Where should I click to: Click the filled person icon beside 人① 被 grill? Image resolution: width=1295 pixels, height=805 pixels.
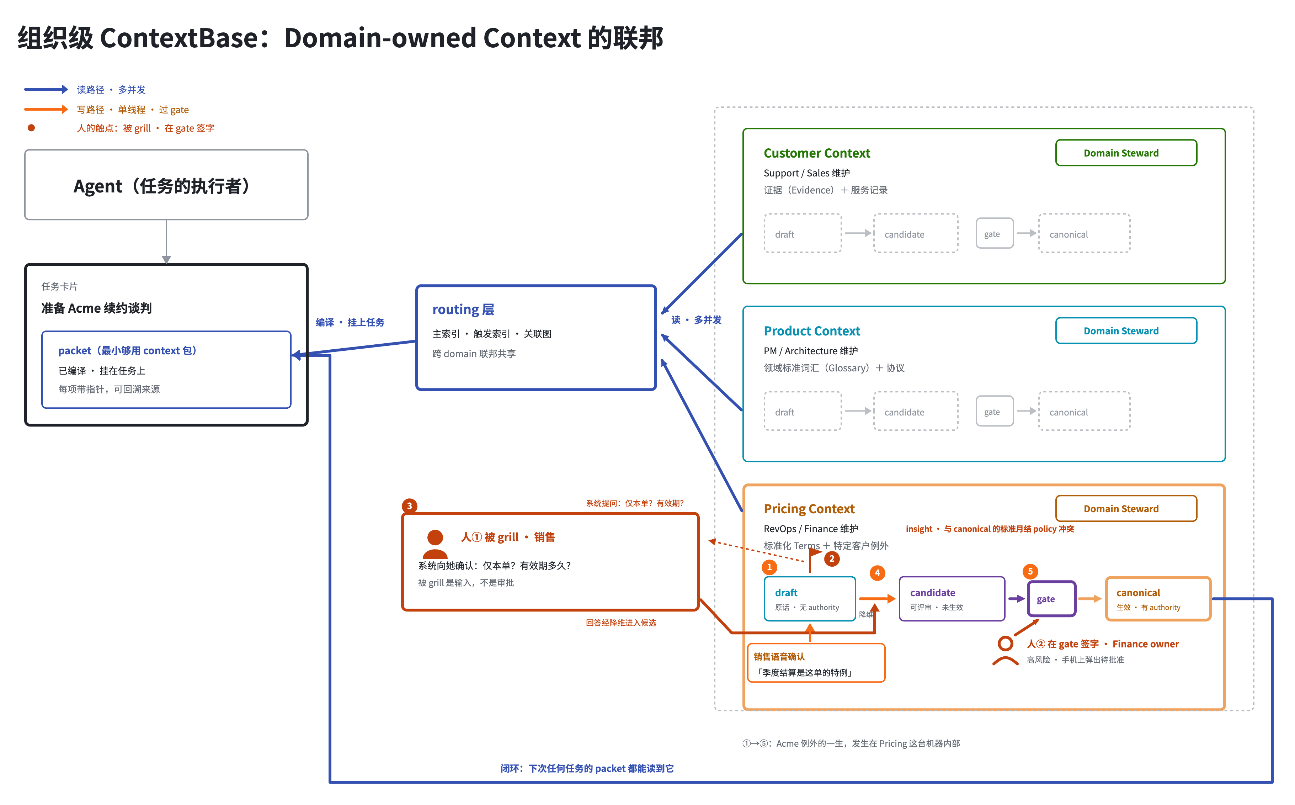coord(435,544)
